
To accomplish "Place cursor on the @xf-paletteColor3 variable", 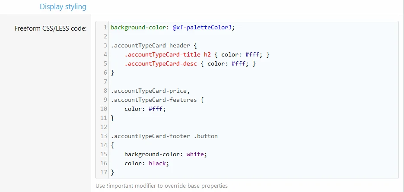I will pyautogui.click(x=203, y=27).
